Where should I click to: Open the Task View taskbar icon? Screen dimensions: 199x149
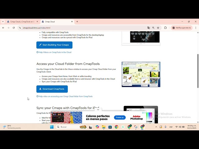tap(90, 127)
